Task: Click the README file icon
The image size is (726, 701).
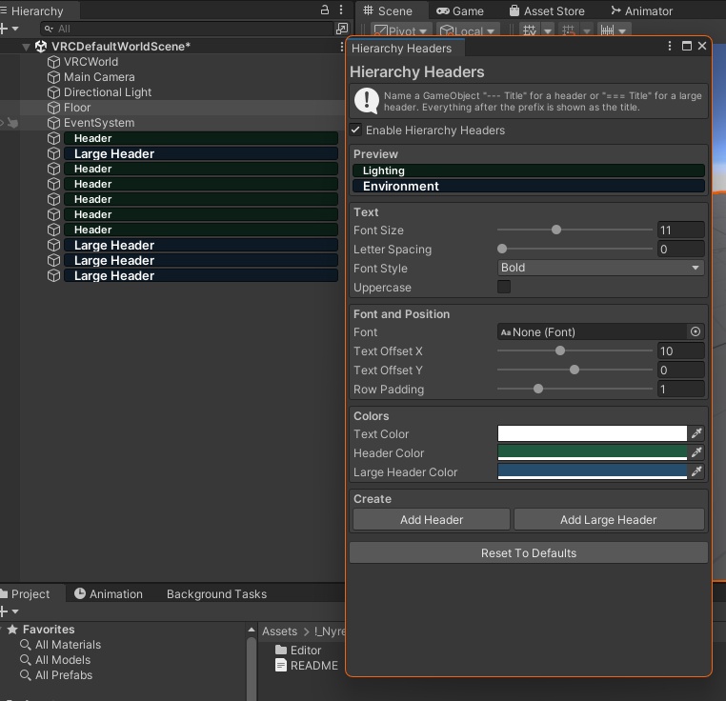Action: pyautogui.click(x=281, y=666)
